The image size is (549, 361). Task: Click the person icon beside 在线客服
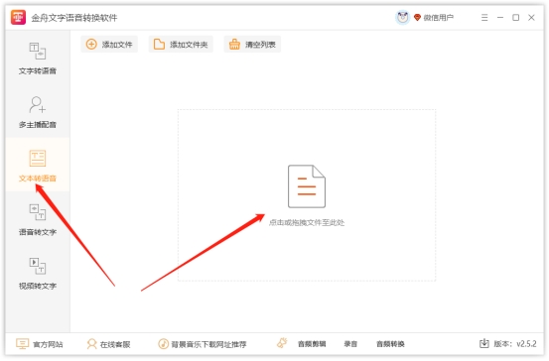(91, 344)
